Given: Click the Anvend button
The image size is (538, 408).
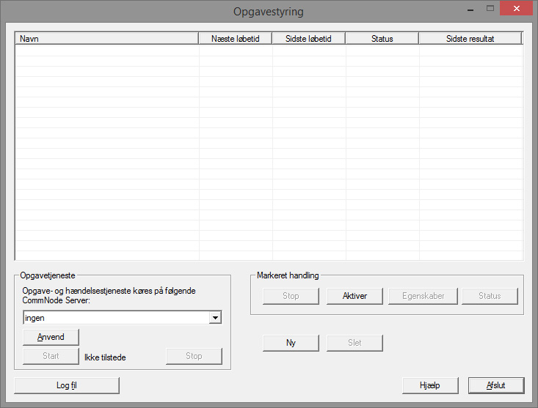Looking at the screenshot, I should click(x=51, y=337).
